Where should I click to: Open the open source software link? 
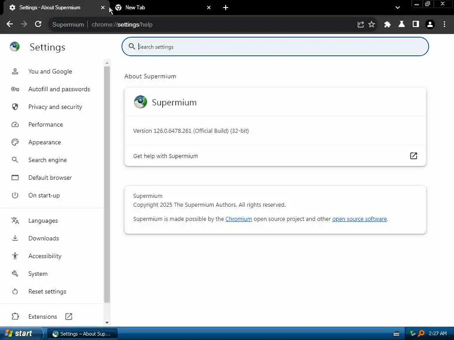pos(359,219)
